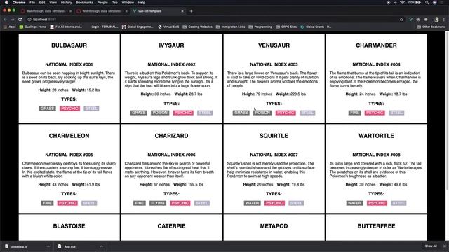This screenshot has width=449, height=252.
Task: Open the People menu
Action: click(102, 3)
